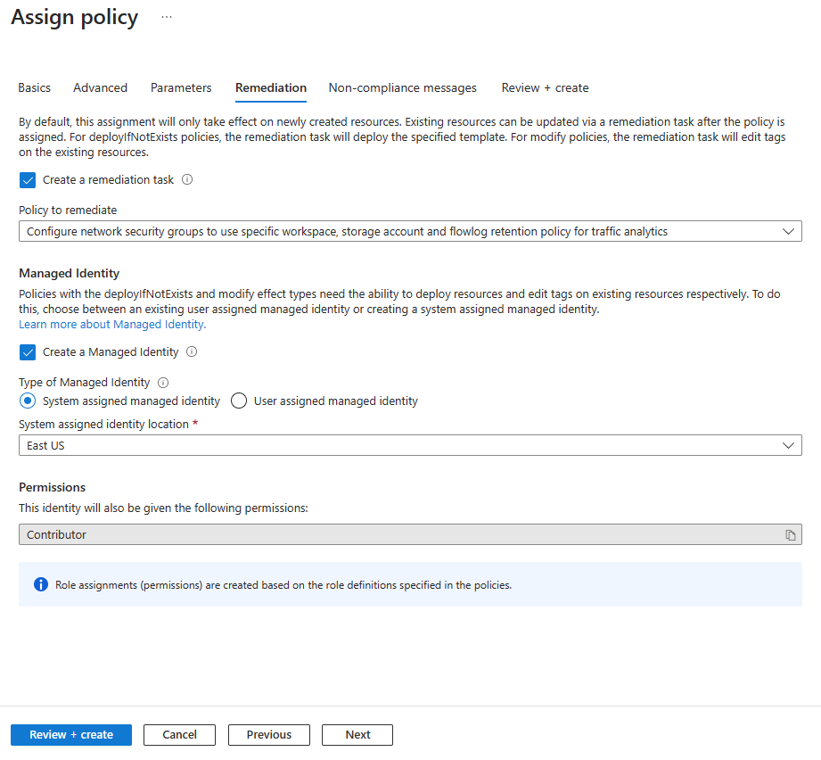Screen dimensions: 821x760
Task: Select User assigned managed identity option
Action: pyautogui.click(x=239, y=401)
